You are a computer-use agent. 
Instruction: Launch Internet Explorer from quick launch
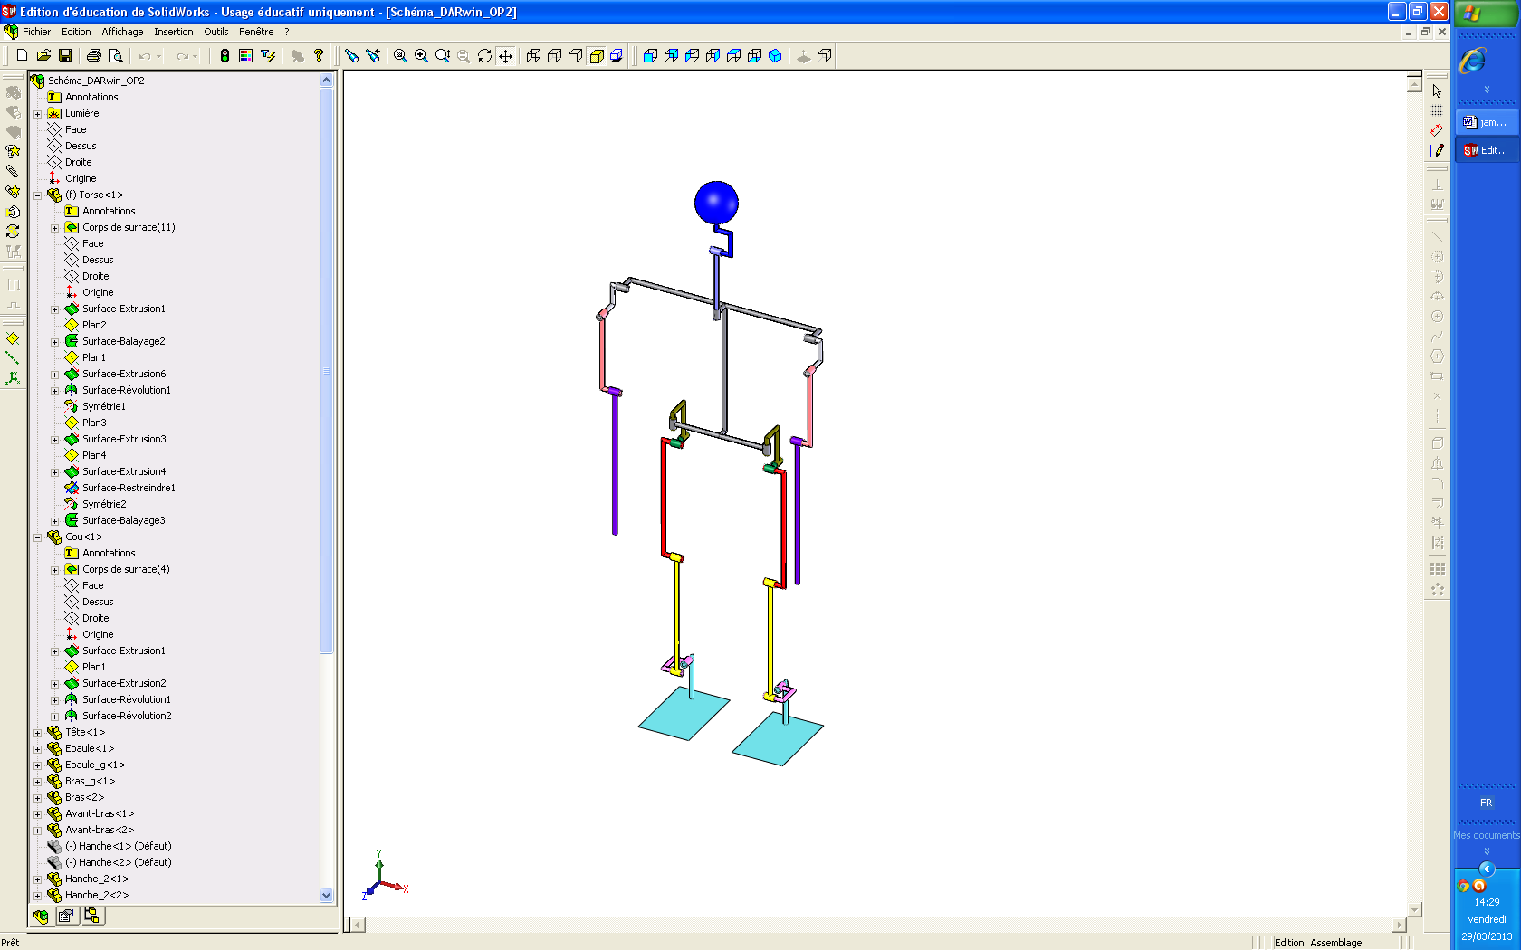point(1473,60)
